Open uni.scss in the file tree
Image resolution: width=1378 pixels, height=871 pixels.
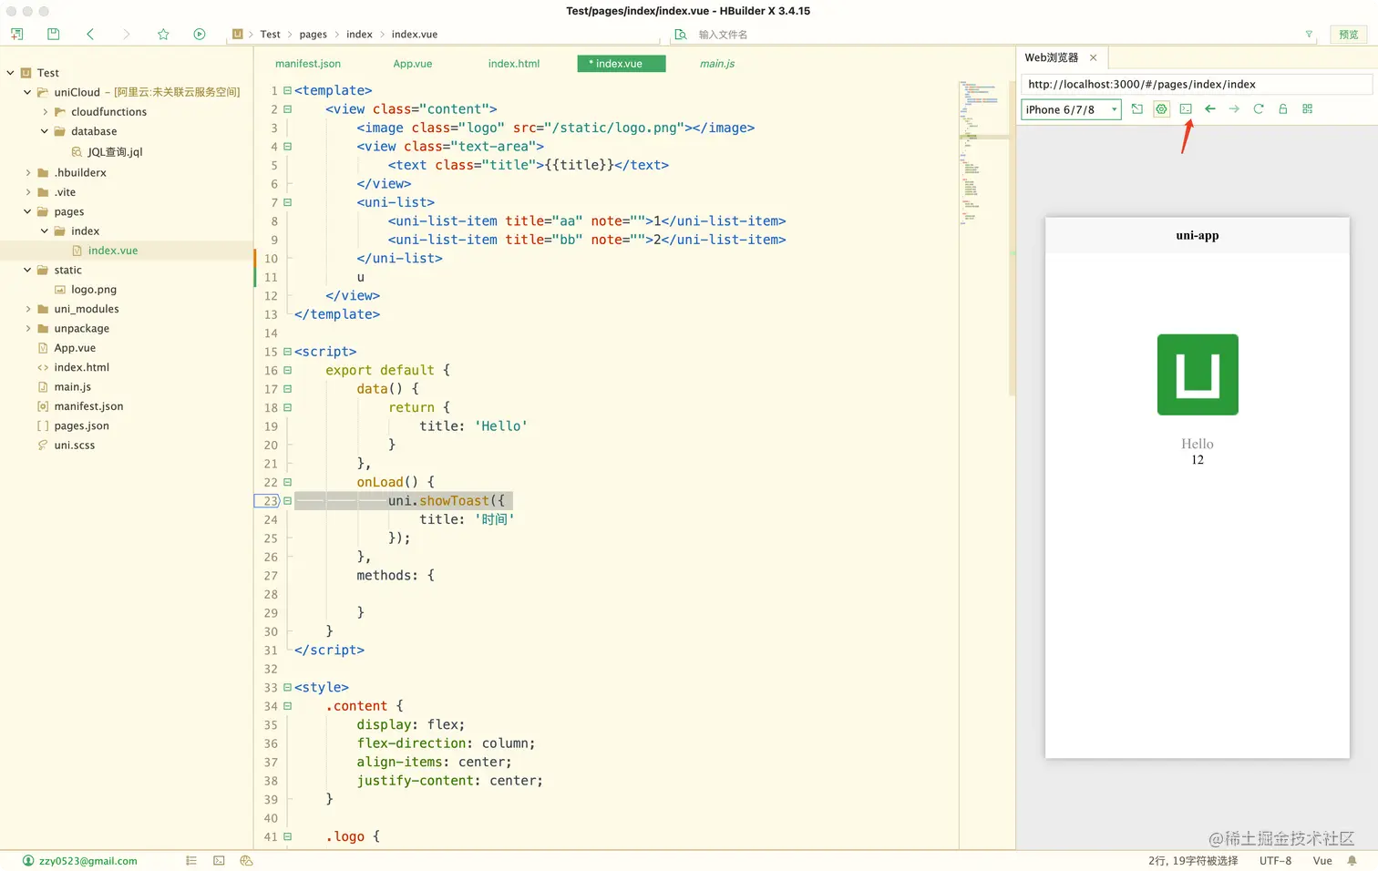[x=74, y=446]
